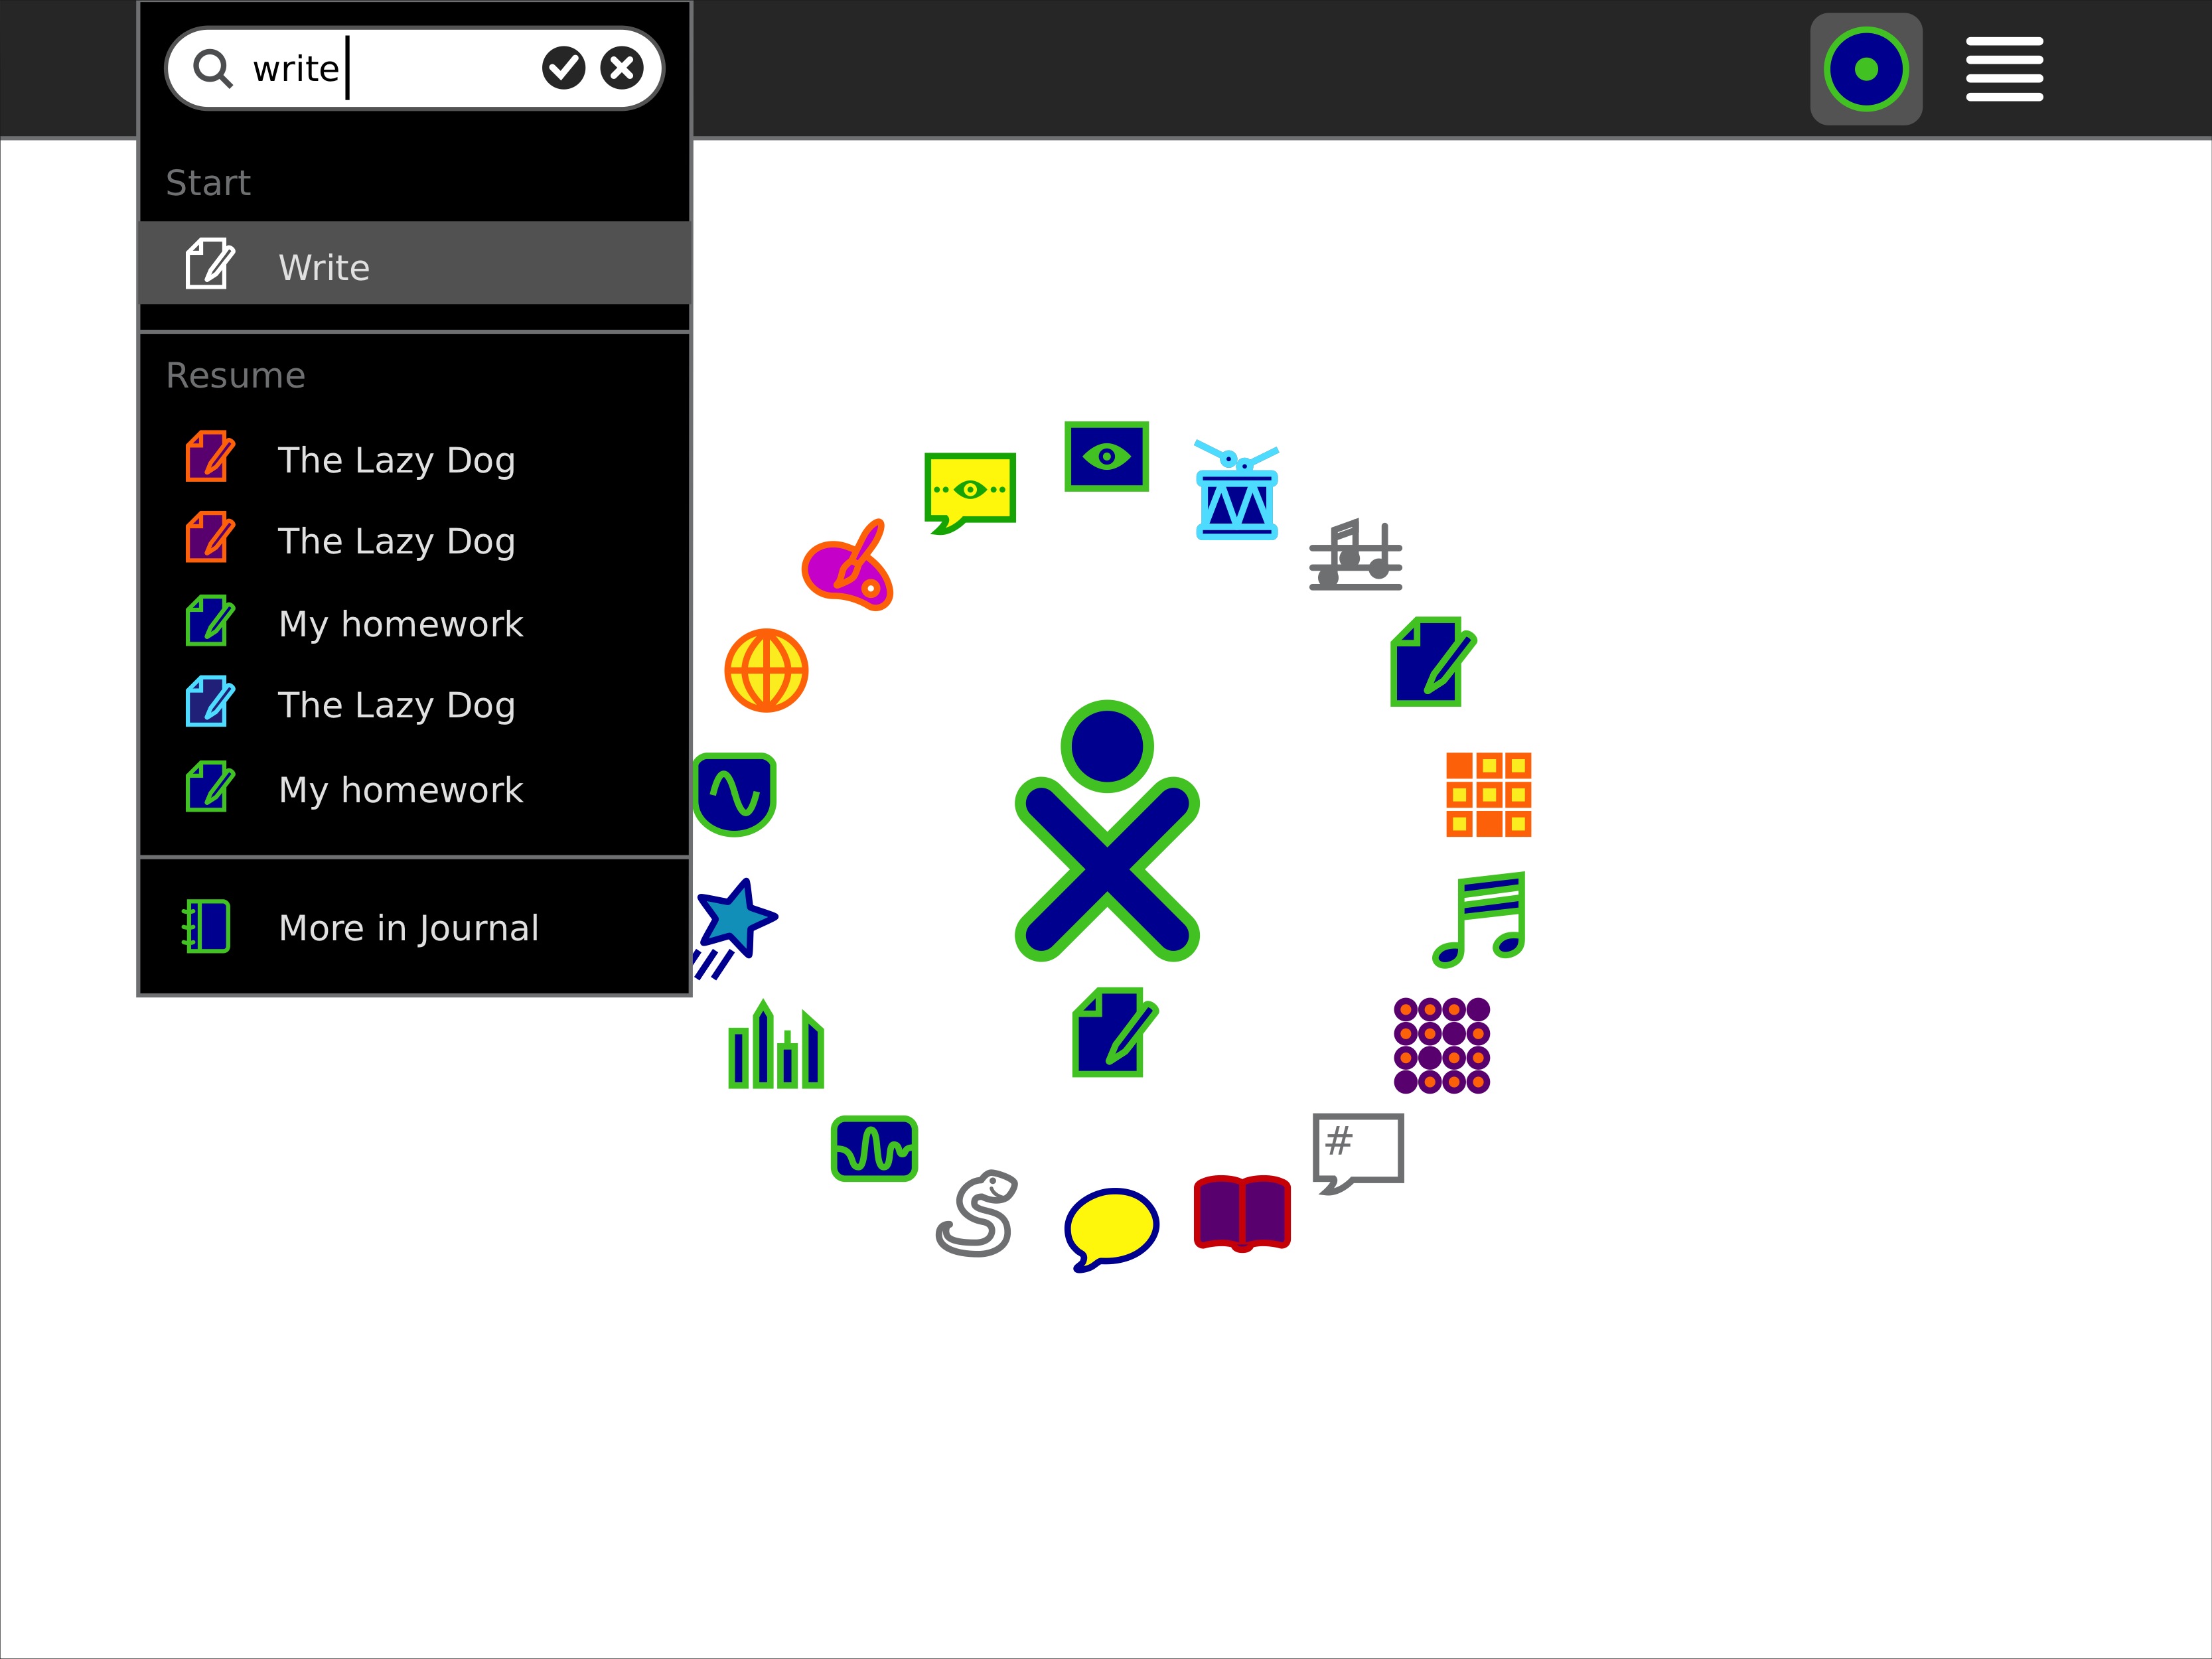Open the yellow Chat speech bubble

point(1111,1229)
